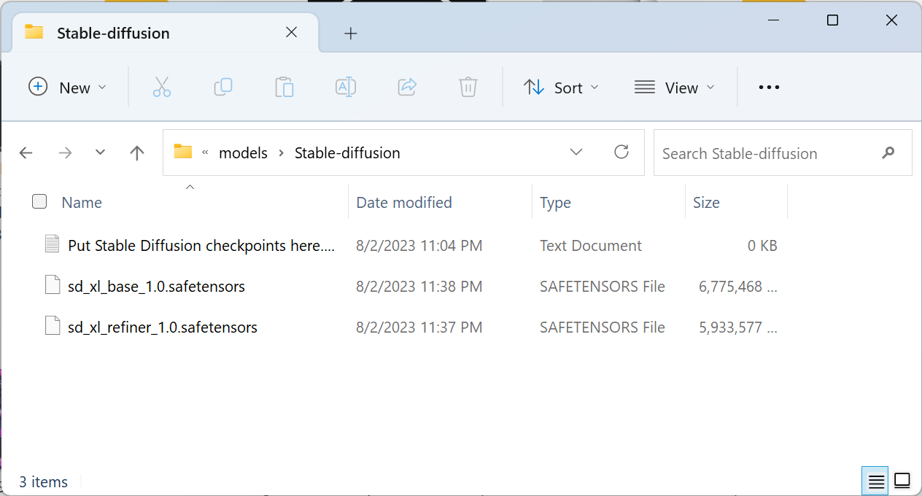Click models in the breadcrumb path
The width and height of the screenshot is (922, 496).
pos(244,153)
